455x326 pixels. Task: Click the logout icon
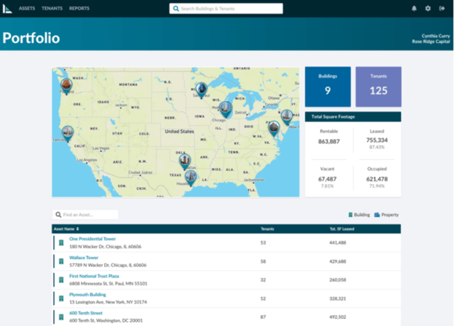(x=442, y=9)
